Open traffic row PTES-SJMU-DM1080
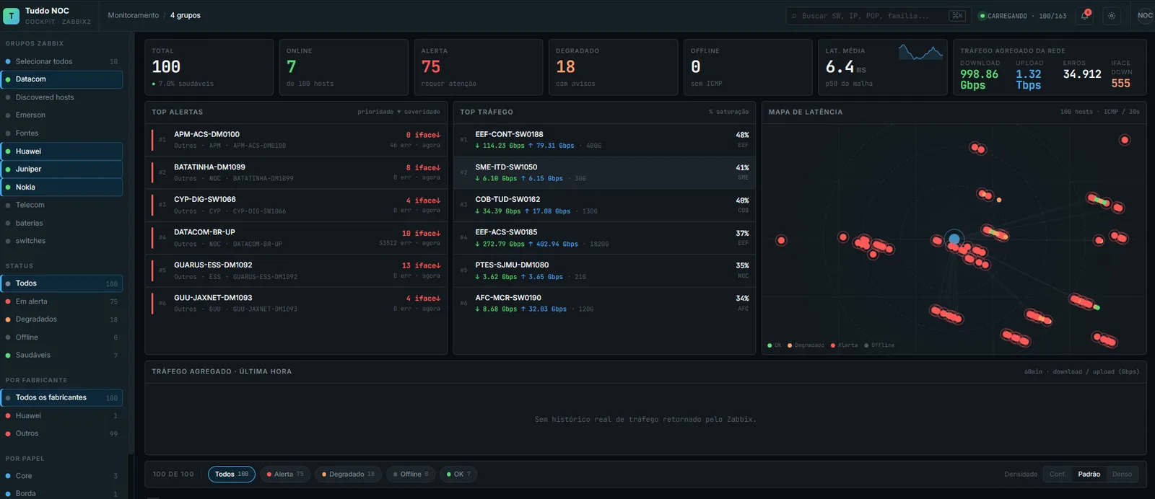 coord(604,270)
